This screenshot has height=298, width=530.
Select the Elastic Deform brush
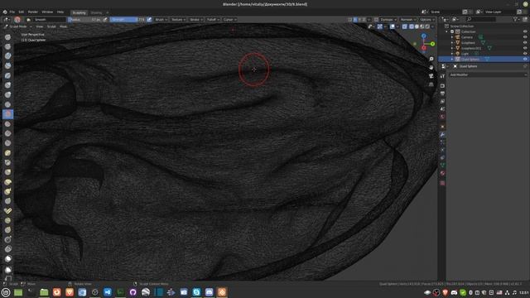[7, 182]
